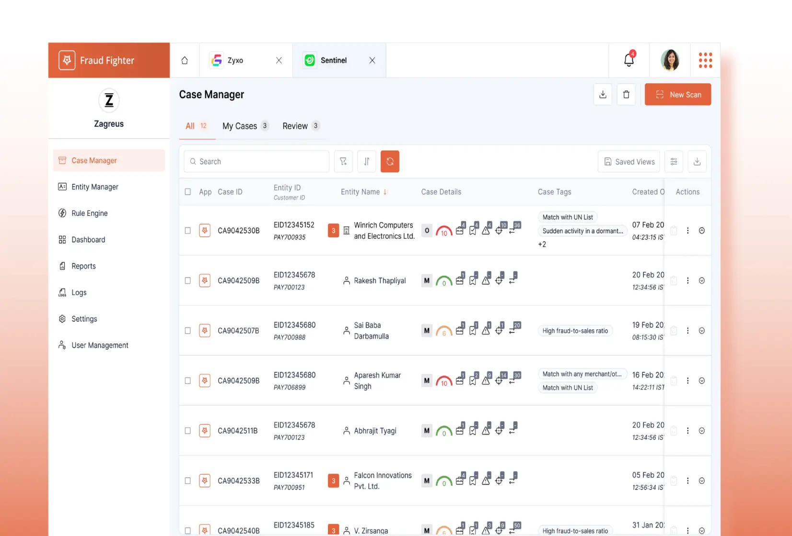
Task: Check the row for Abhrajit Tyagi
Action: coord(187,431)
